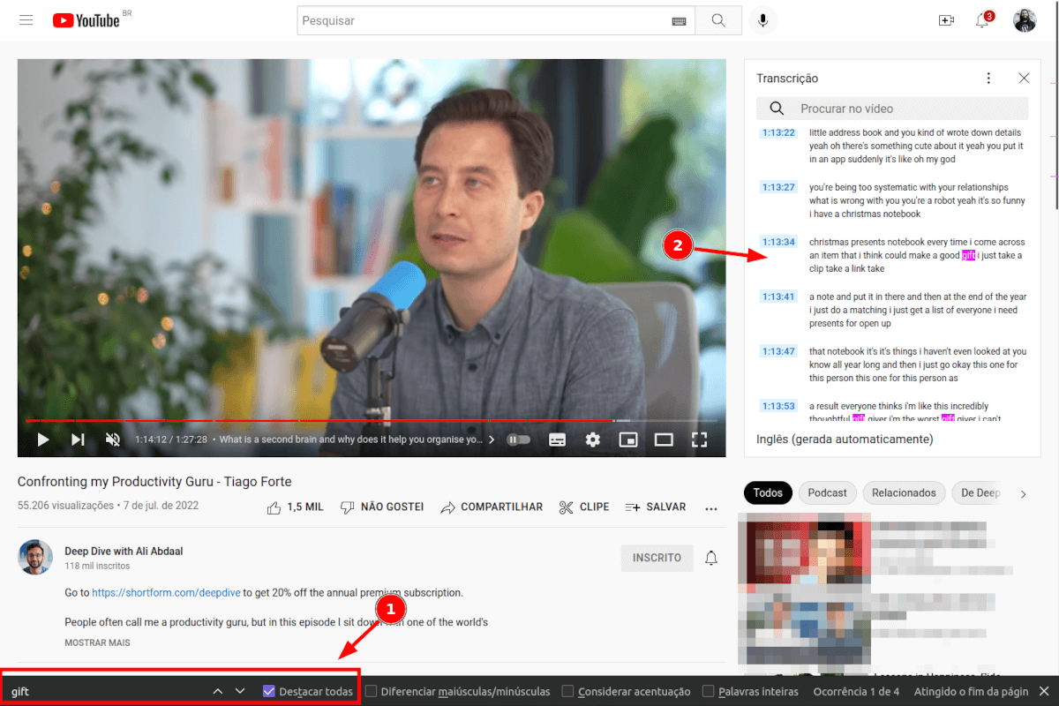Select the Todos filter chip
Viewport: 1059px width, 706px height.
point(768,493)
